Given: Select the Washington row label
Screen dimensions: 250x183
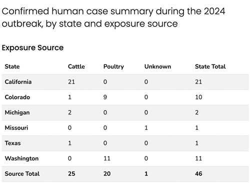Looking at the screenshot, I should [x=21, y=158].
